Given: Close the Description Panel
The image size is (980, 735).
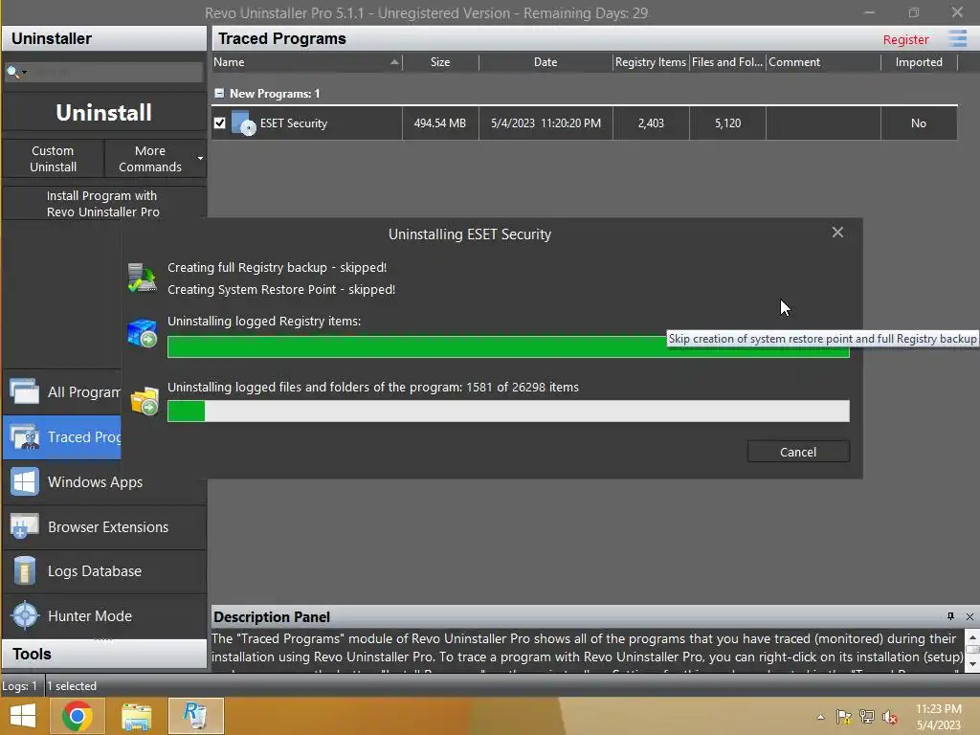Looking at the screenshot, I should [x=969, y=616].
